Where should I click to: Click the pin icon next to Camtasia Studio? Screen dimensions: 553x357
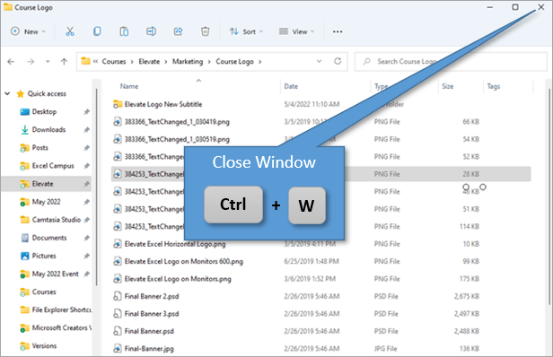(86, 220)
